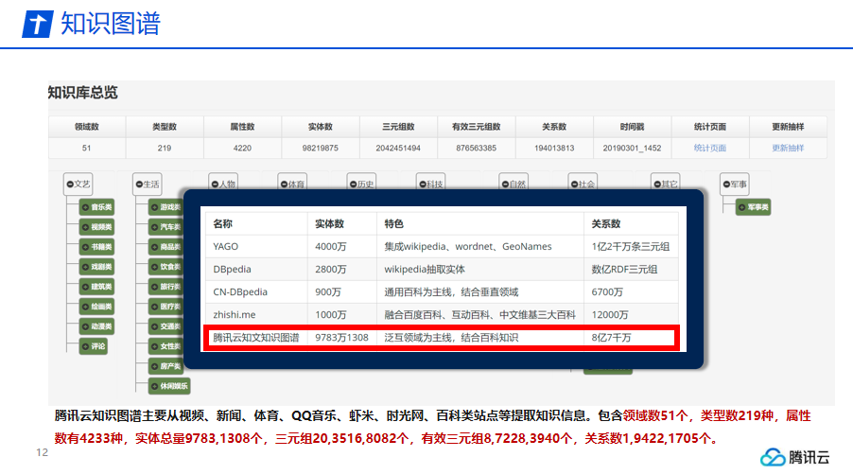Expand the 汽车类 node
Viewport: 853px width, 475px height.
tap(154, 227)
